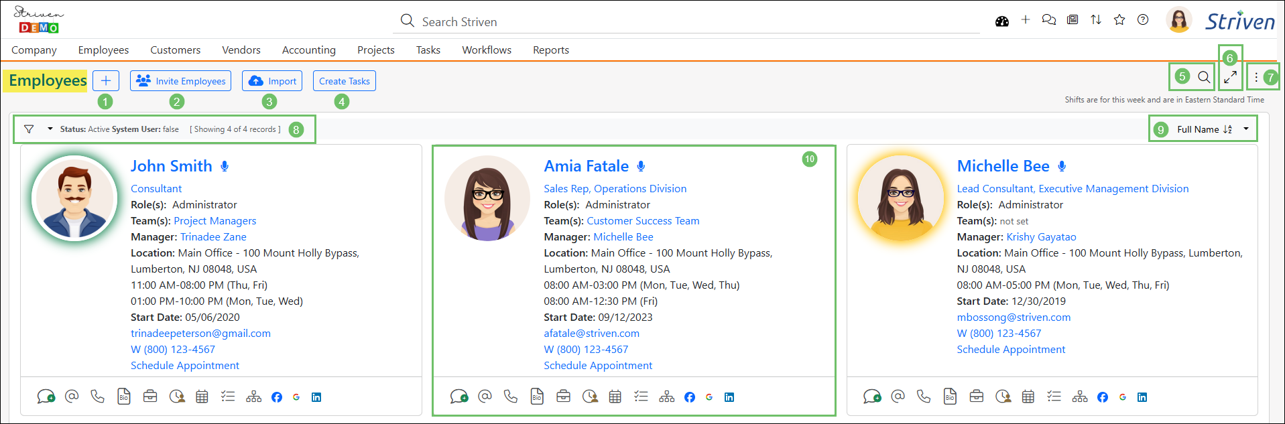Image resolution: width=1285 pixels, height=424 pixels.
Task: Open the Amia Fatale name link
Action: (587, 166)
